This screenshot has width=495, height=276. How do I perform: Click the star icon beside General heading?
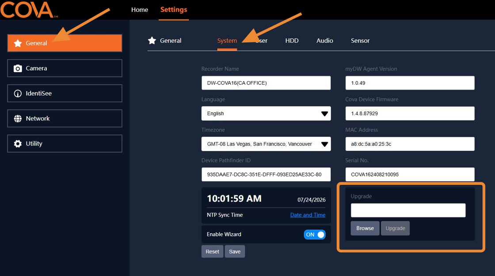tap(152, 40)
